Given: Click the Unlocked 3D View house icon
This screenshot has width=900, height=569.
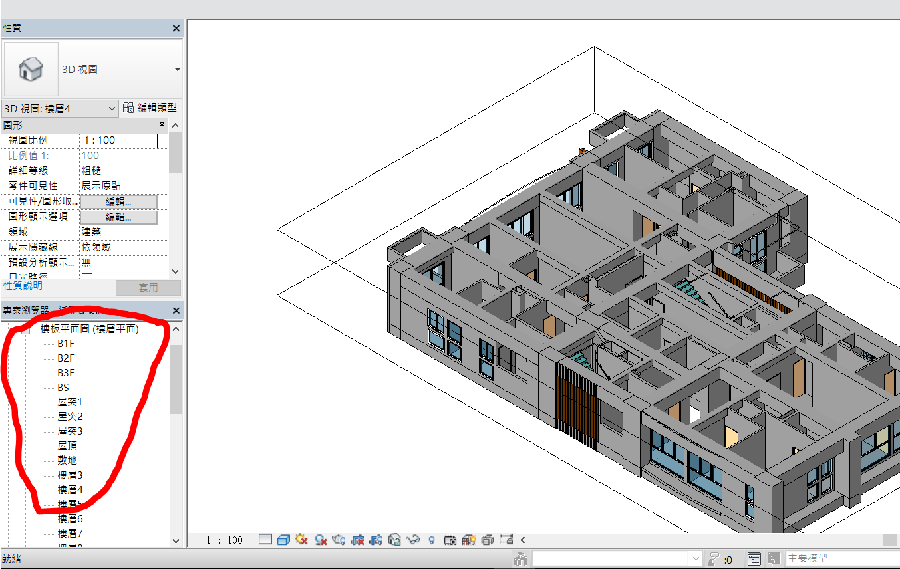Looking at the screenshot, I should pyautogui.click(x=394, y=540).
